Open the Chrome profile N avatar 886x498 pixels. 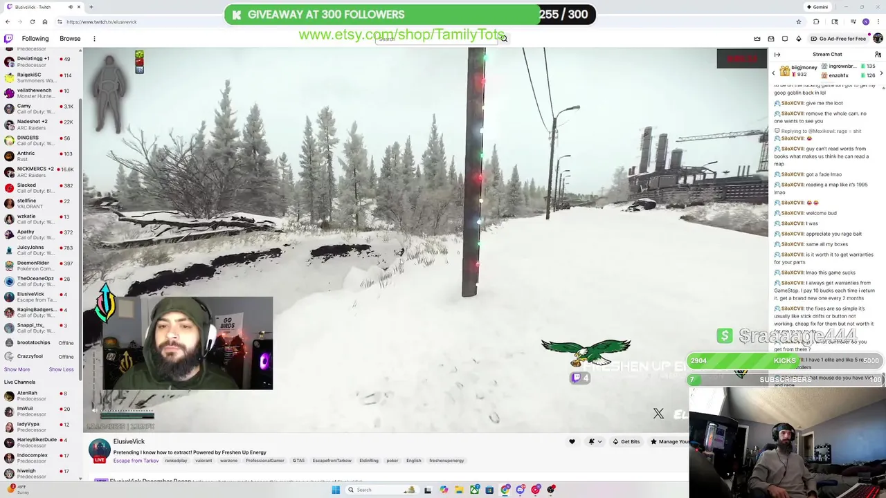point(865,22)
